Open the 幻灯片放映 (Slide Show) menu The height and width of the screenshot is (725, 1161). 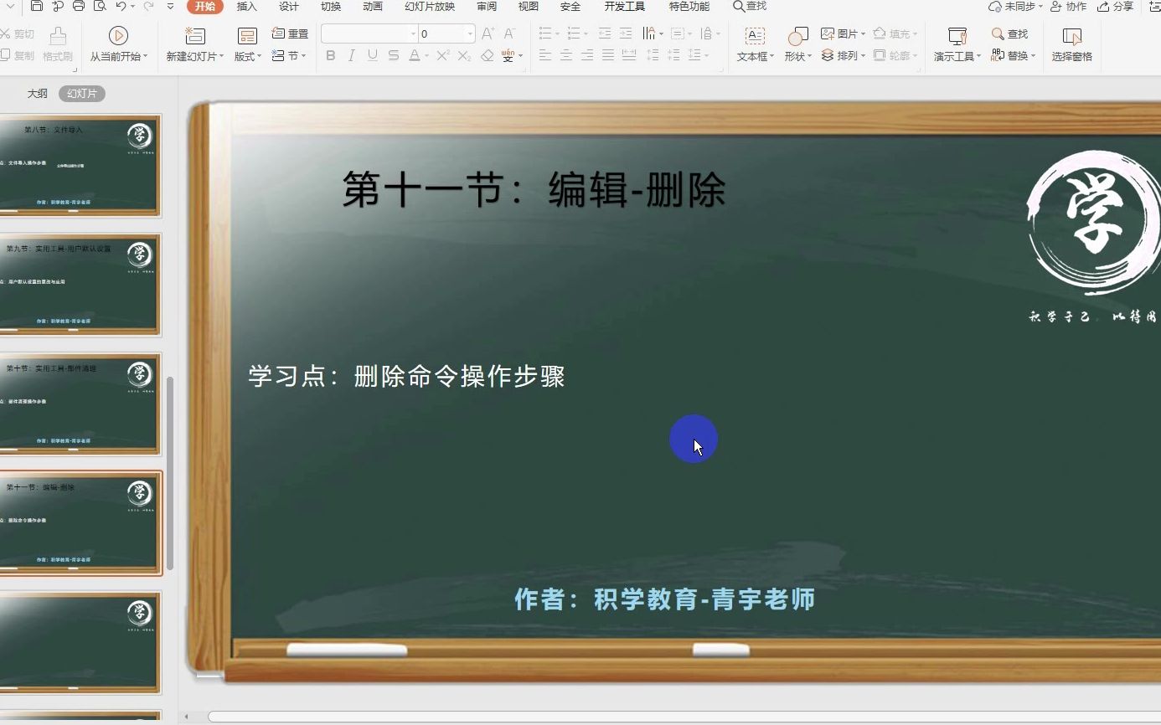(x=430, y=8)
